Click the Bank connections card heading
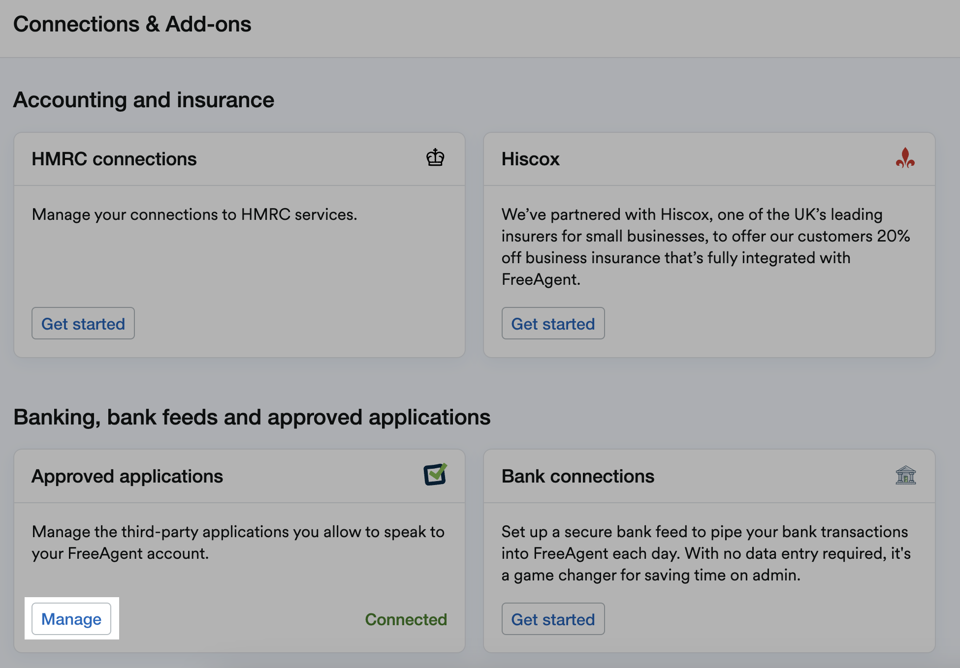This screenshot has width=960, height=668. tap(577, 476)
